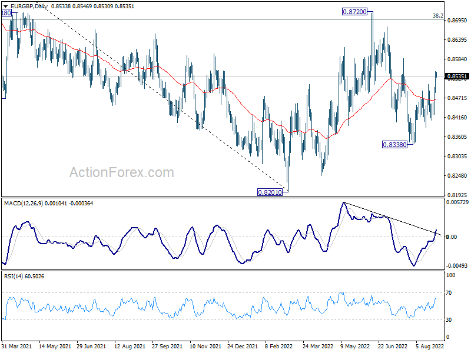Select the RSI(14) 60.5026 indicator label
The width and height of the screenshot is (471, 353).
[x=24, y=277]
